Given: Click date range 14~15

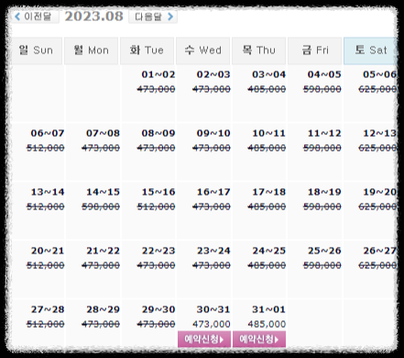Looking at the screenshot, I should pos(103,192).
